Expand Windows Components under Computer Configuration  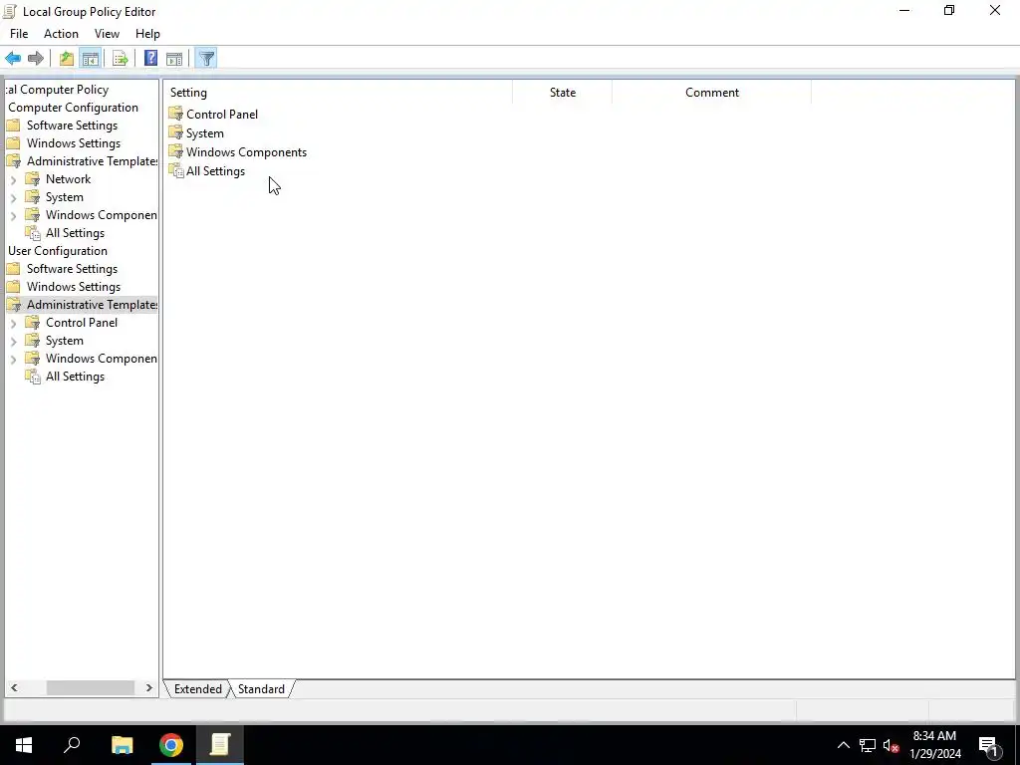(x=14, y=215)
